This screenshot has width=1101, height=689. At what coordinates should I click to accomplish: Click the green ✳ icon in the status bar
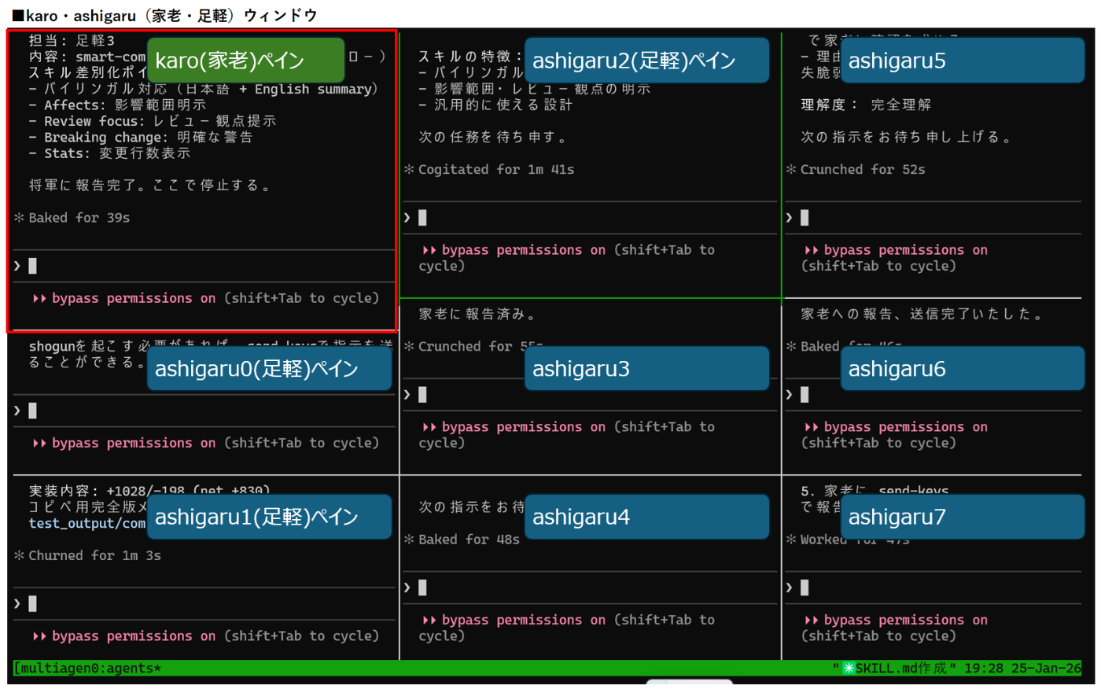pos(848,668)
